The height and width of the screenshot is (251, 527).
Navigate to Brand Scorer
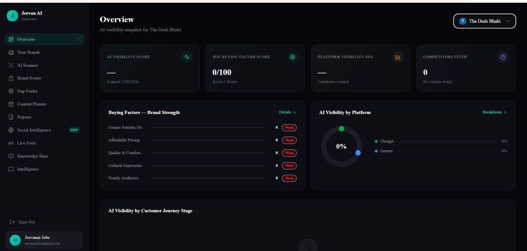coord(44,78)
